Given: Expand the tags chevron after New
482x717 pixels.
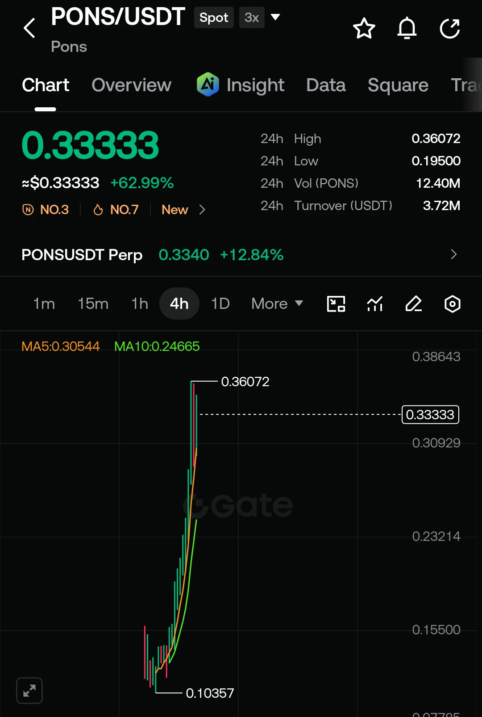Looking at the screenshot, I should point(202,210).
